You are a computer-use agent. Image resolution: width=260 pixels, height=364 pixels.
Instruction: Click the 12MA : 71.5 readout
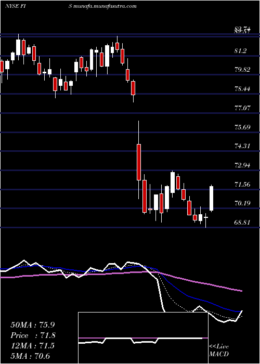[32, 346]
